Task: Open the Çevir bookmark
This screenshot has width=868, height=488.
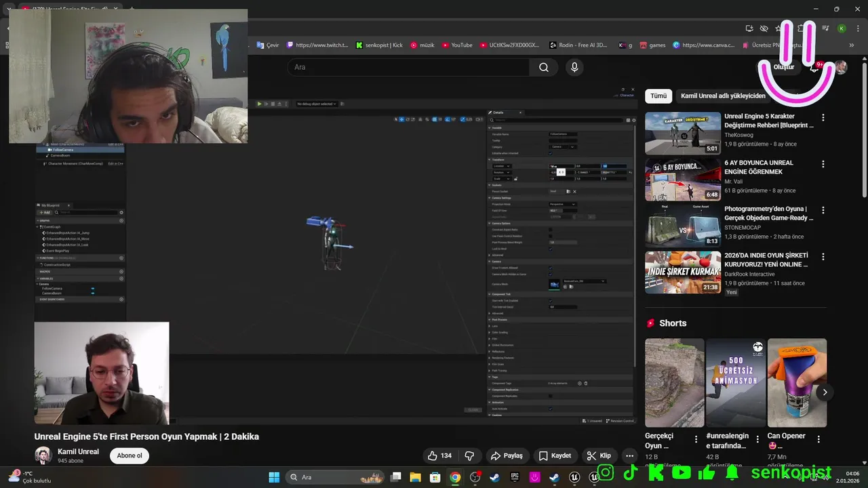Action: pos(268,45)
